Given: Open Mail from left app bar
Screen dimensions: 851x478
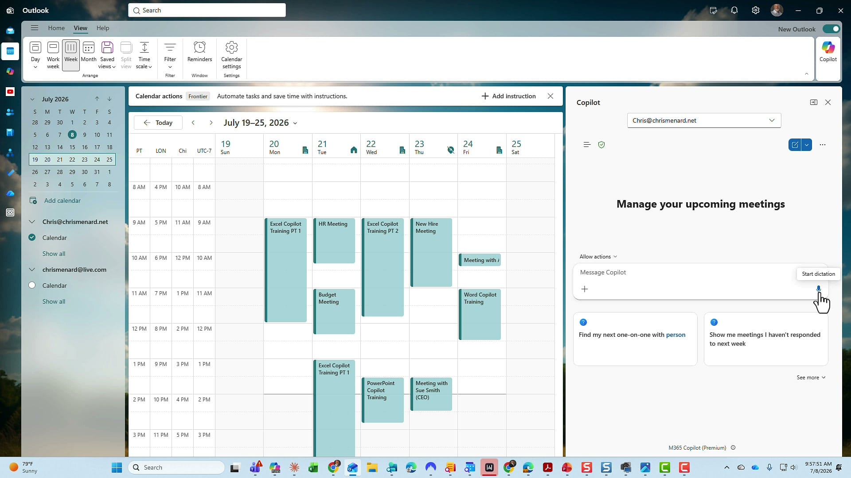Looking at the screenshot, I should [x=10, y=31].
